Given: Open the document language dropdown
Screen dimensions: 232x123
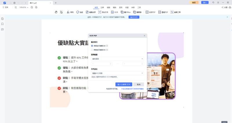Looking at the screenshot, I should point(117,73).
